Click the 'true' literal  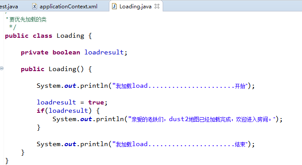96,102
